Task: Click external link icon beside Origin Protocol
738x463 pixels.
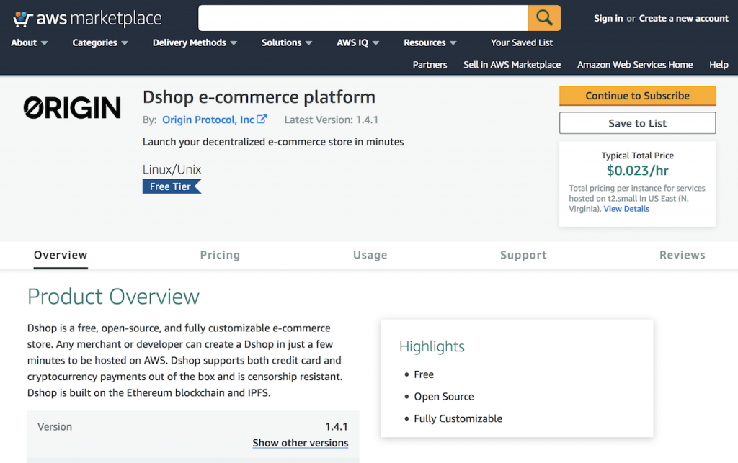Action: (262, 120)
